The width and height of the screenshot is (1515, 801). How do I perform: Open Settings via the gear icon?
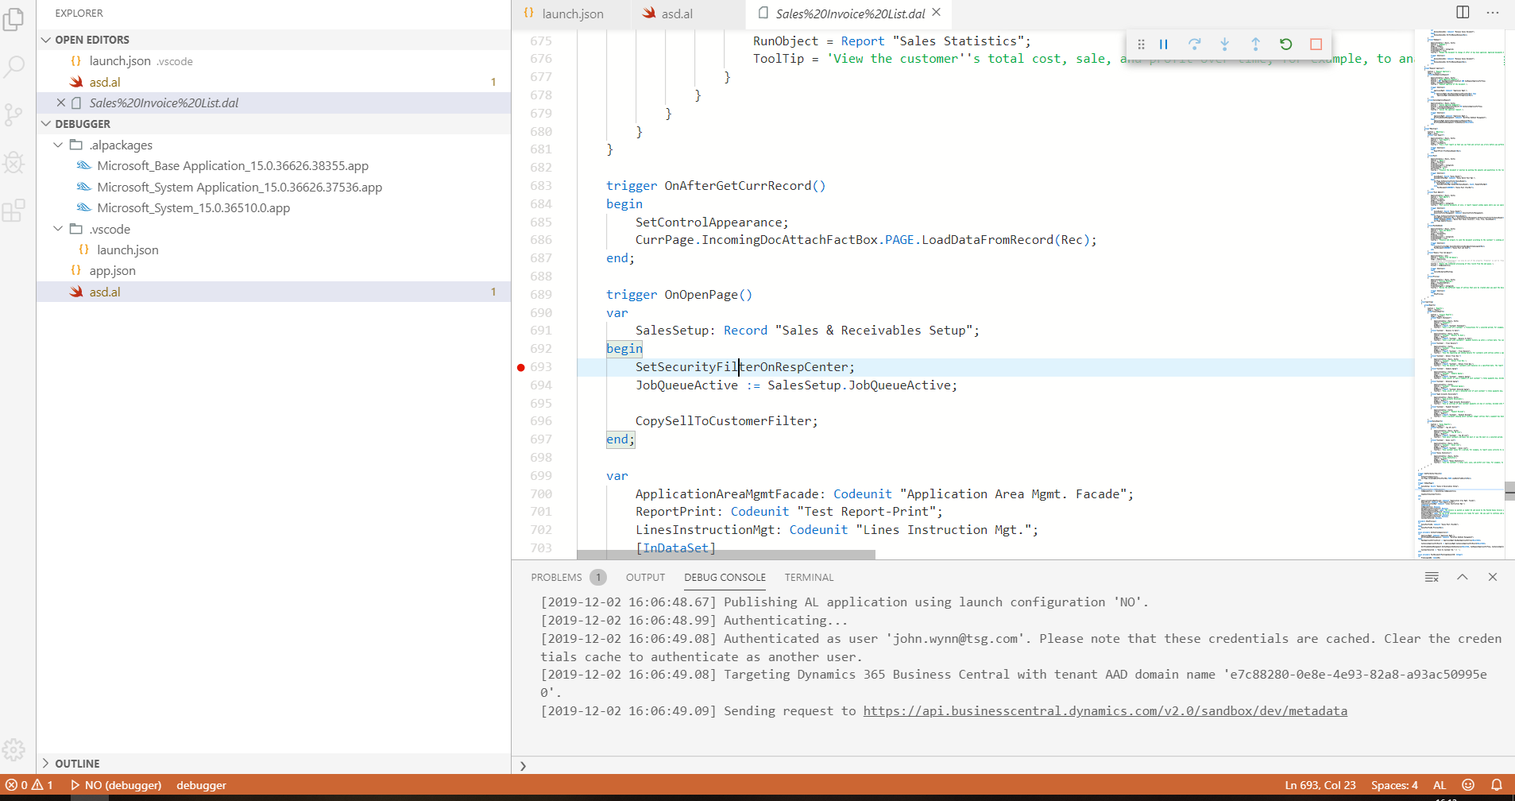pyautogui.click(x=14, y=749)
